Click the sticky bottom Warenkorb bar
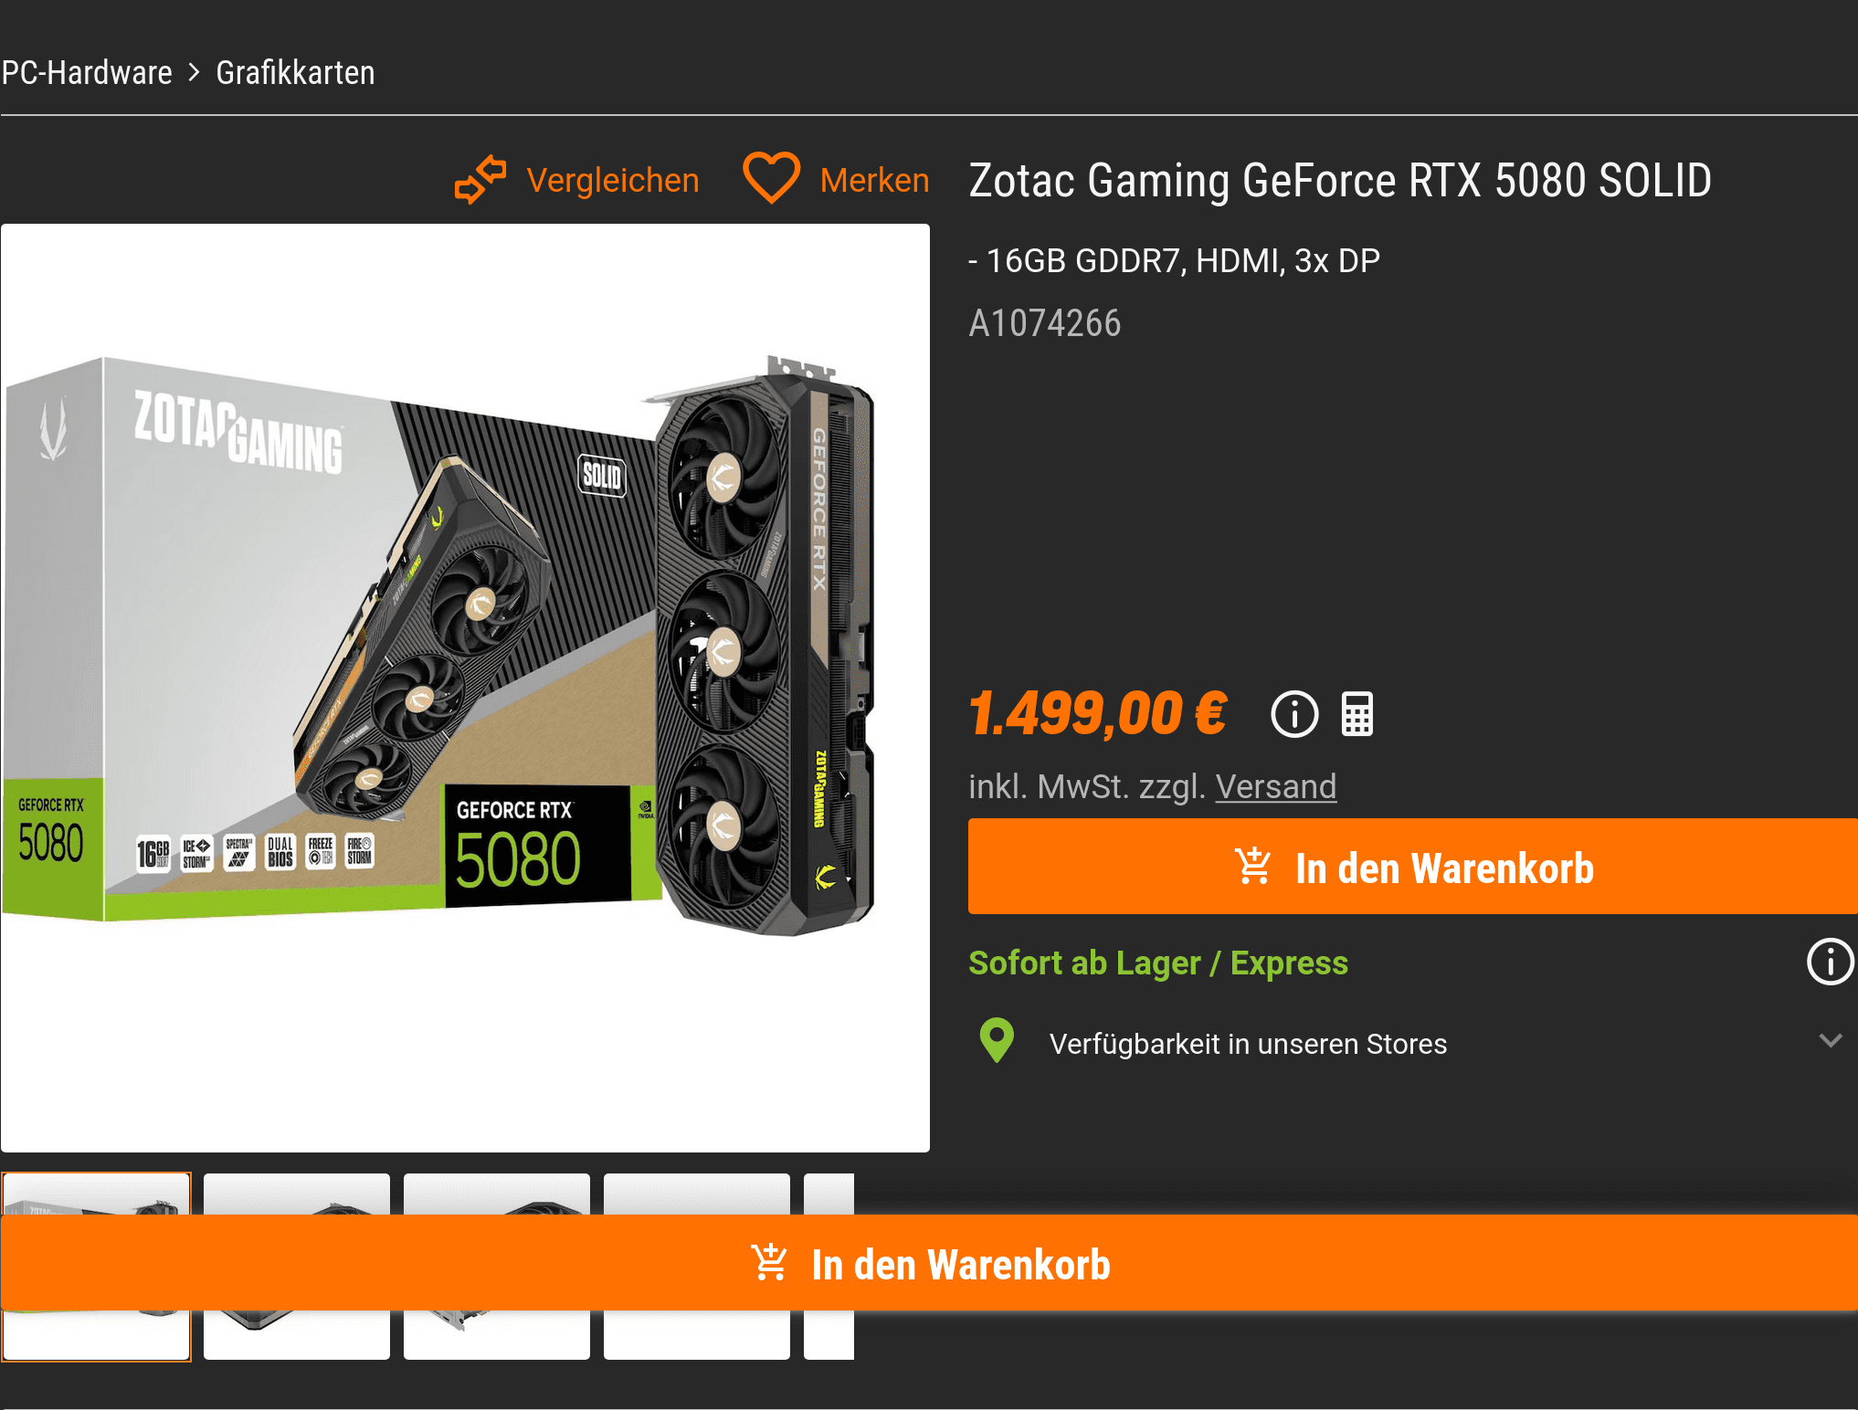1858x1410 pixels. point(929,1264)
